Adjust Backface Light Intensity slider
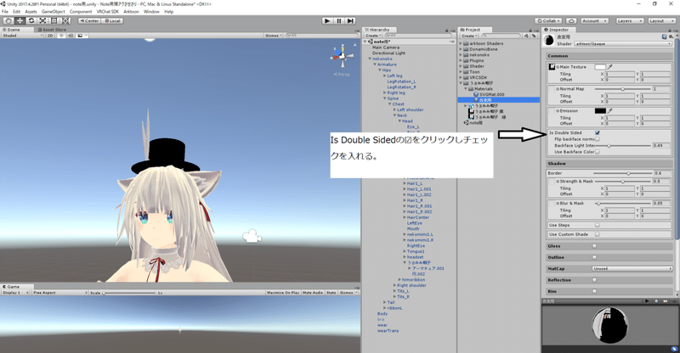The height and width of the screenshot is (353, 680). coord(623,146)
